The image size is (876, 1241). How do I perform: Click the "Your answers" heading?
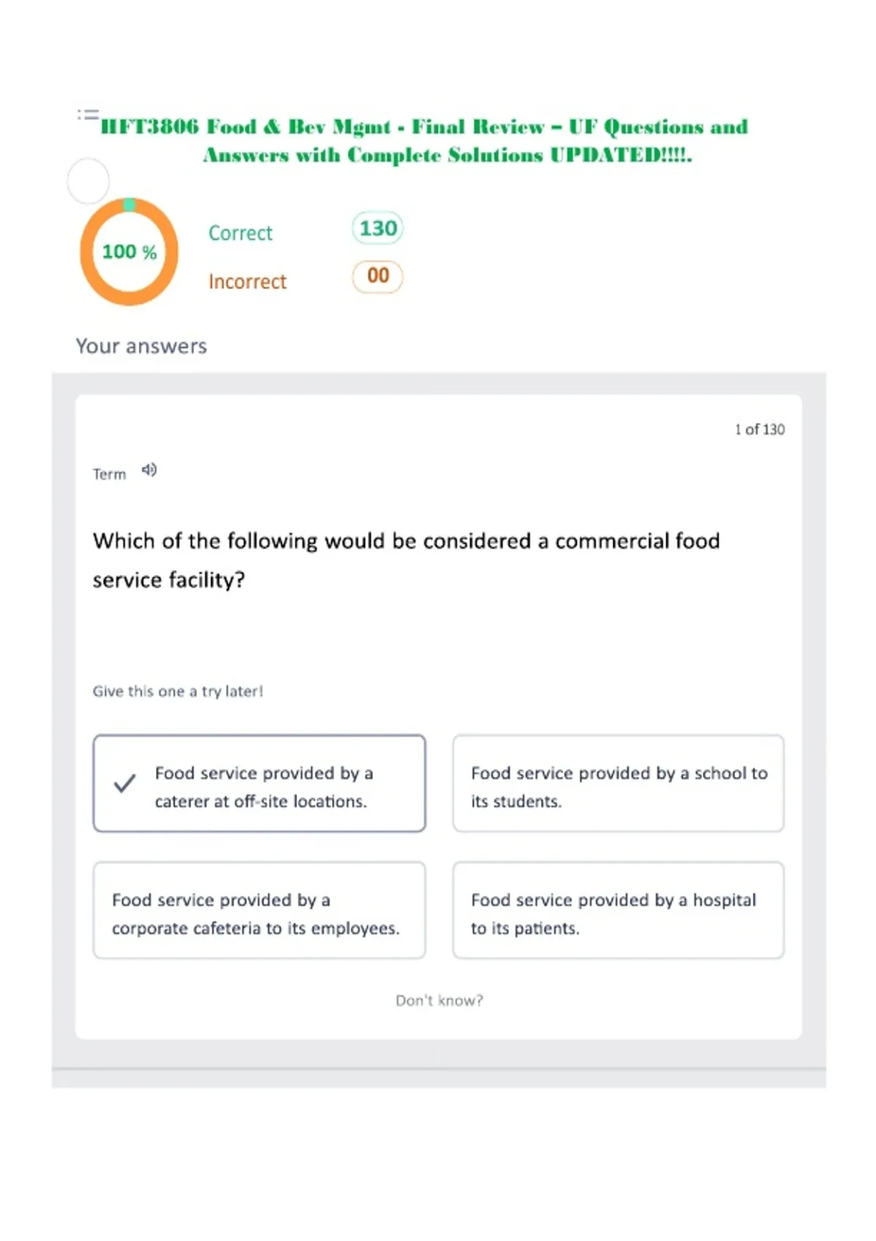click(142, 346)
